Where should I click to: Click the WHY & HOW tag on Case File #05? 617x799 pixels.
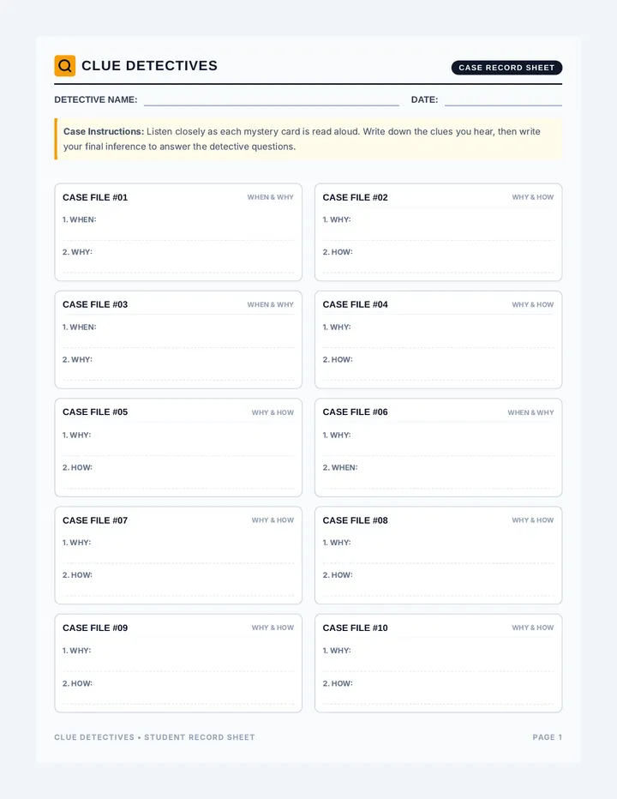click(273, 412)
